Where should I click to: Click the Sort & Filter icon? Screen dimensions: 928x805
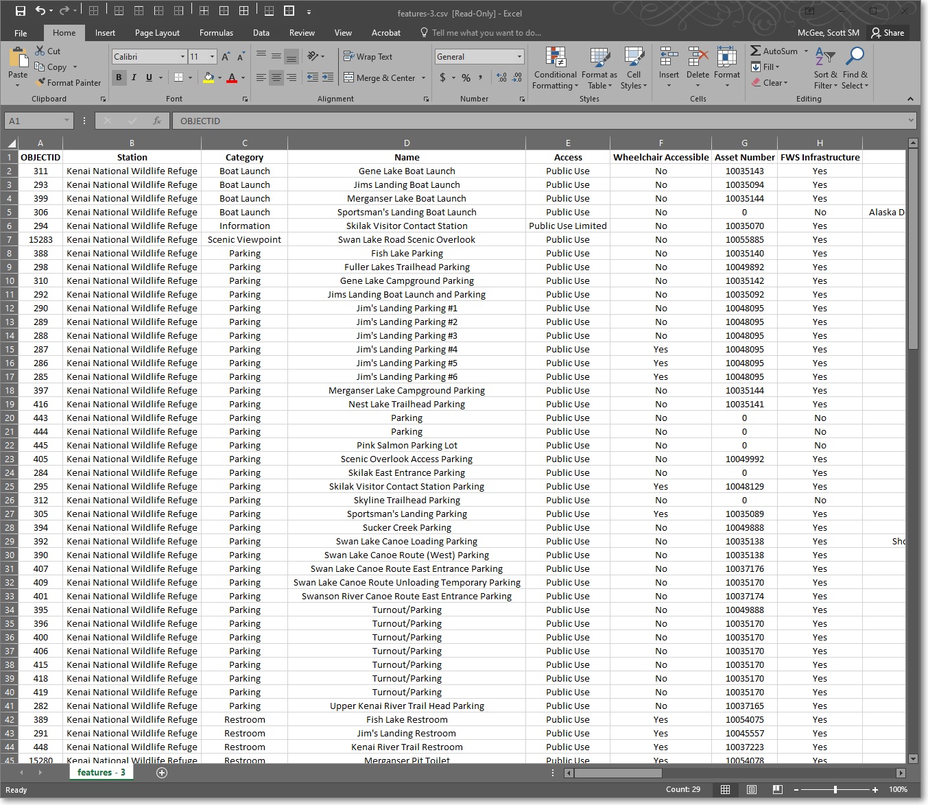coord(825,58)
